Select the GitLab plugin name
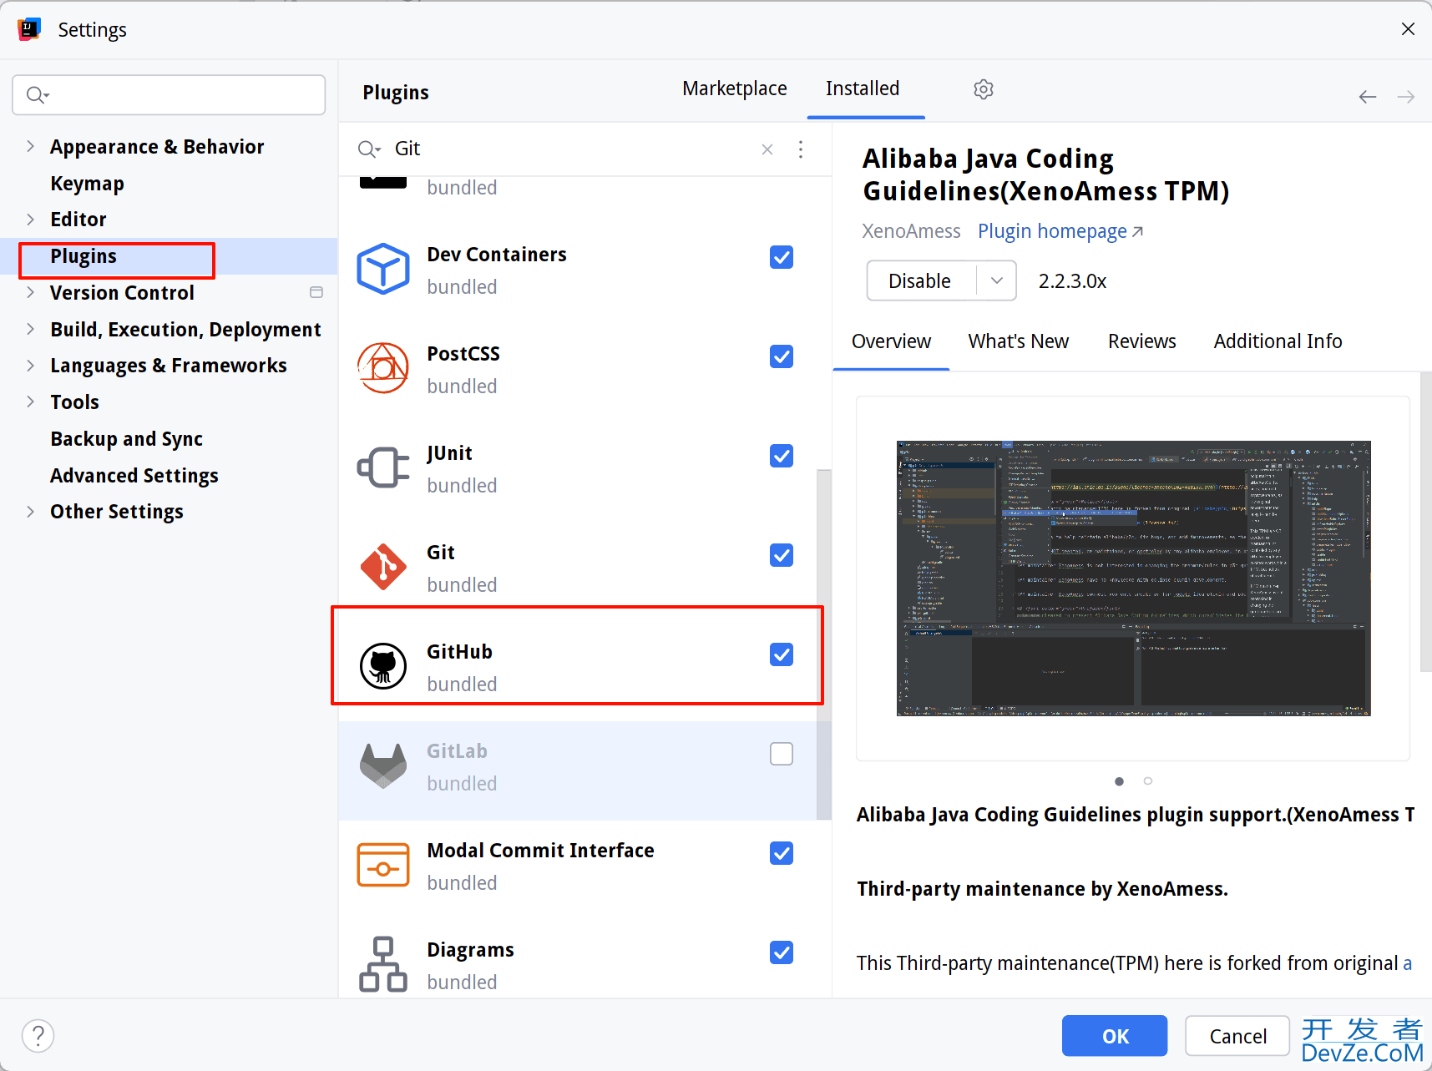 [457, 751]
